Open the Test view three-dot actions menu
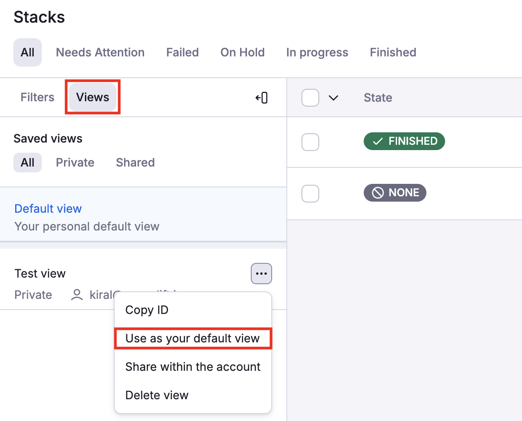 pos(261,274)
